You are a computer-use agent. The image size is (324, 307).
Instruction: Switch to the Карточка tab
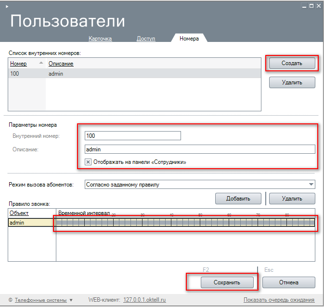click(100, 39)
